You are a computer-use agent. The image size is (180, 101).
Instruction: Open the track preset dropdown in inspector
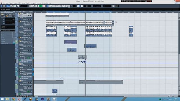[x=8, y=30]
